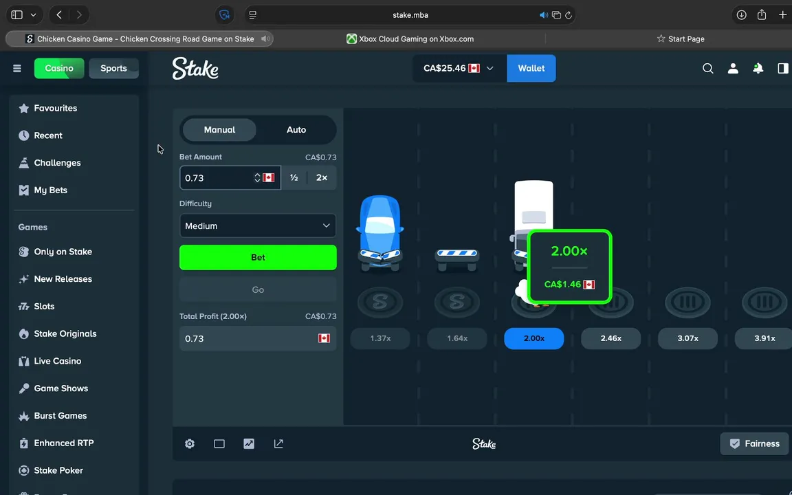The width and height of the screenshot is (792, 495).
Task: Select Manual betting mode
Action: [x=219, y=130]
